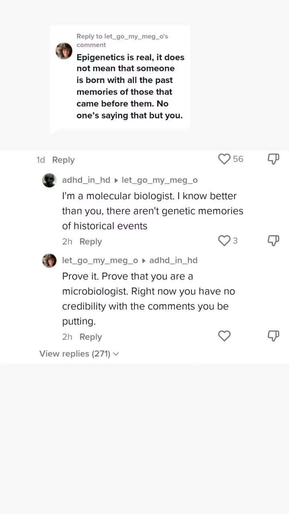
Task: Like the "Prove it" comment
Action: click(224, 336)
